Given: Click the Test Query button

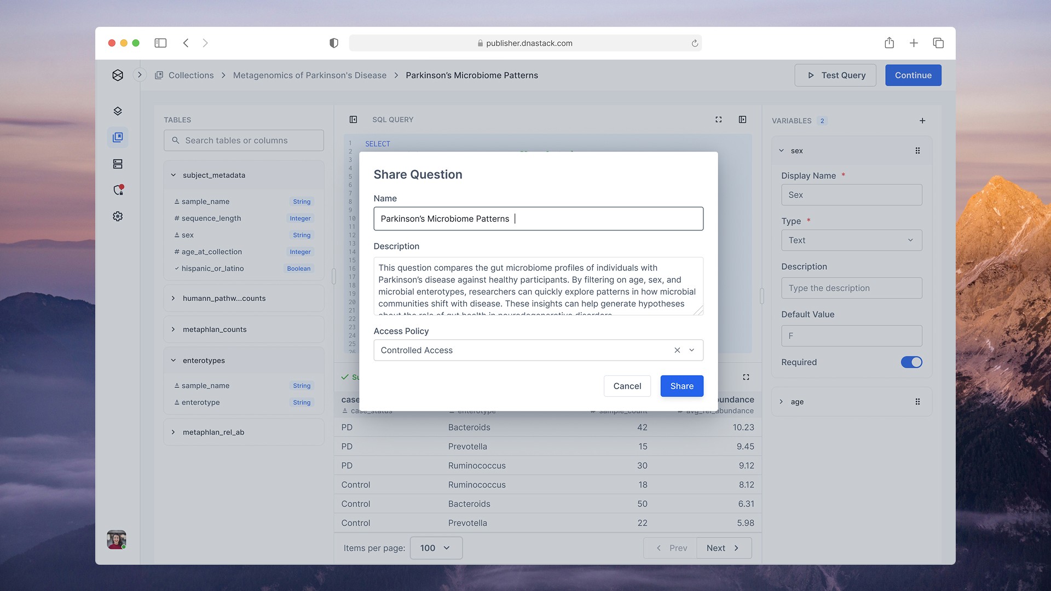Looking at the screenshot, I should pyautogui.click(x=835, y=75).
